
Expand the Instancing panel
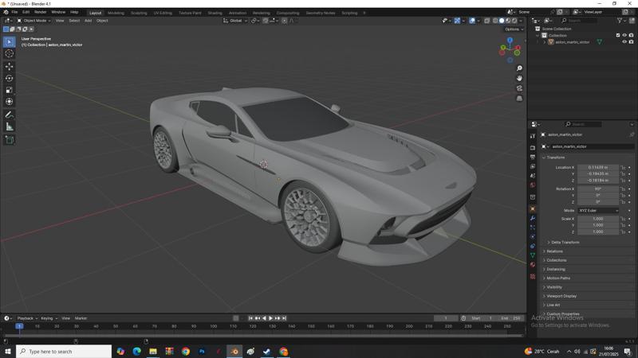point(555,269)
